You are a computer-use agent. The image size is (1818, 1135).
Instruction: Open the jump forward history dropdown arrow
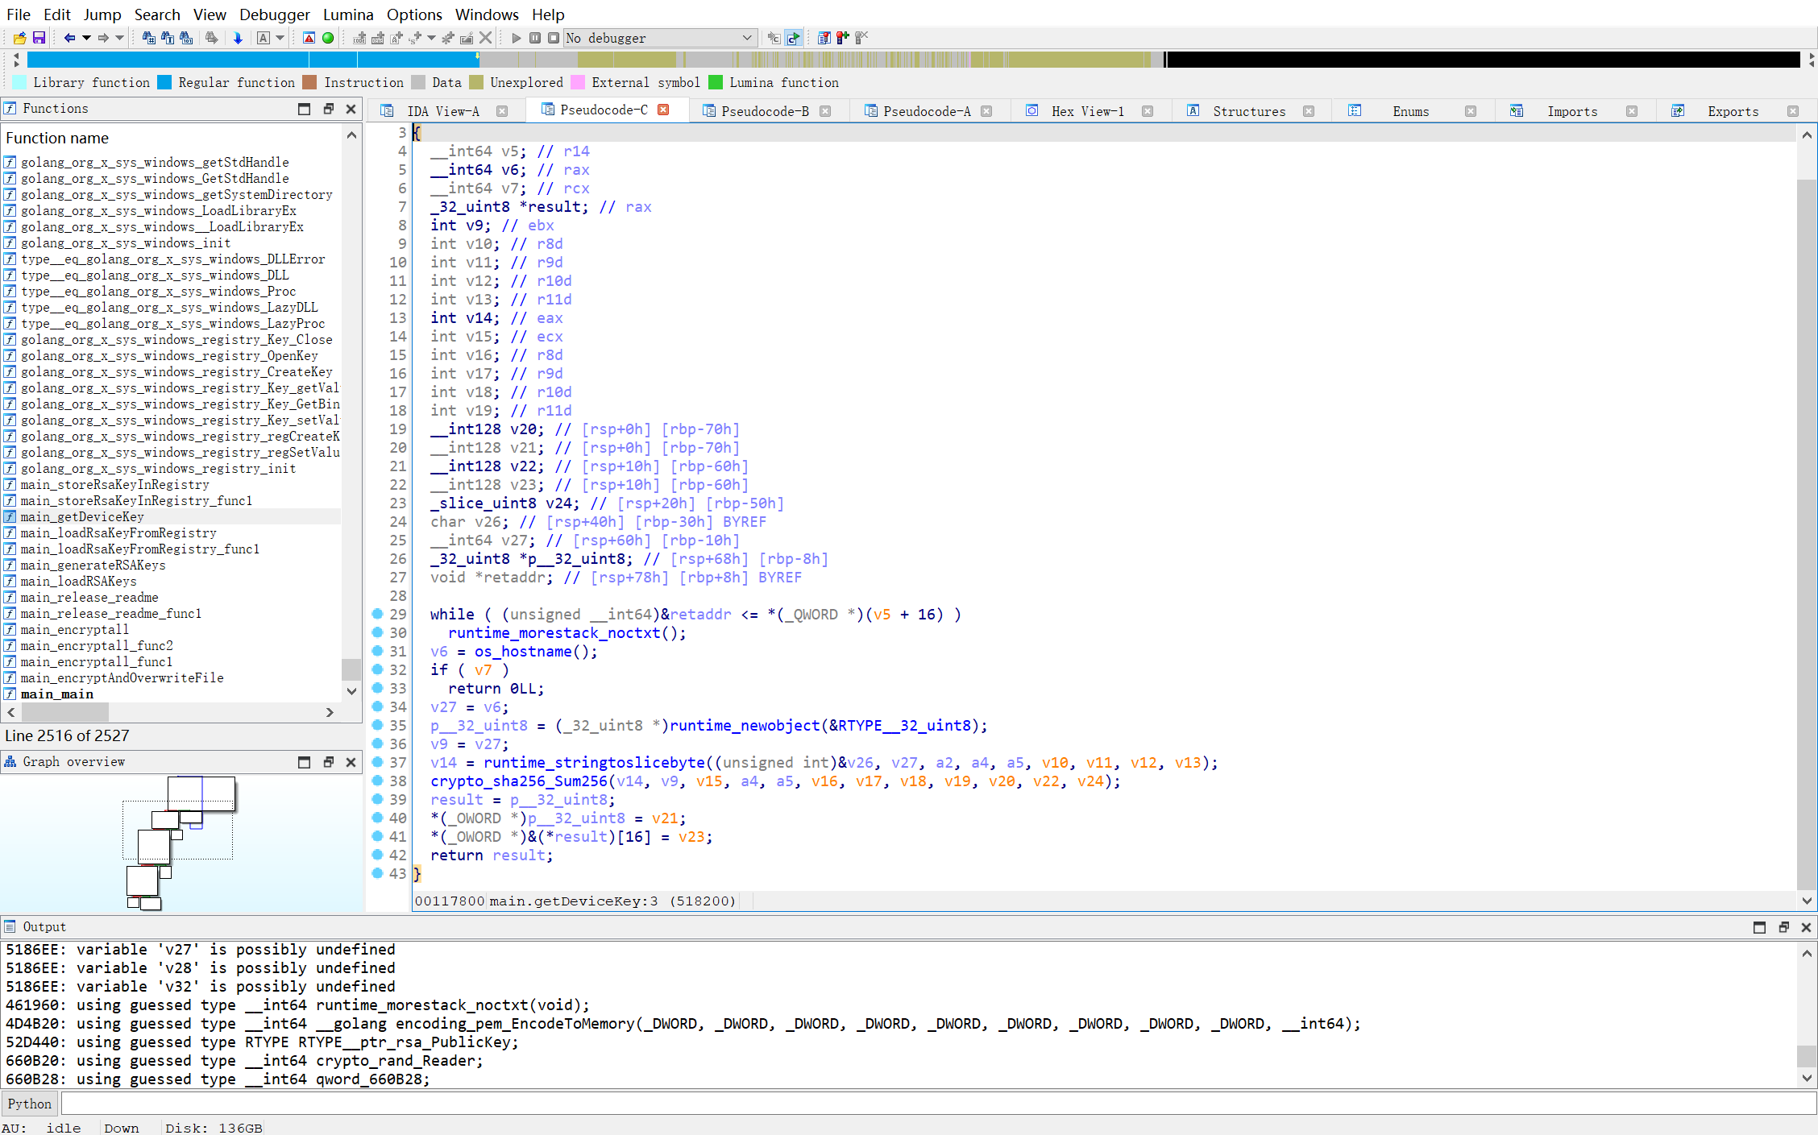[x=120, y=38]
